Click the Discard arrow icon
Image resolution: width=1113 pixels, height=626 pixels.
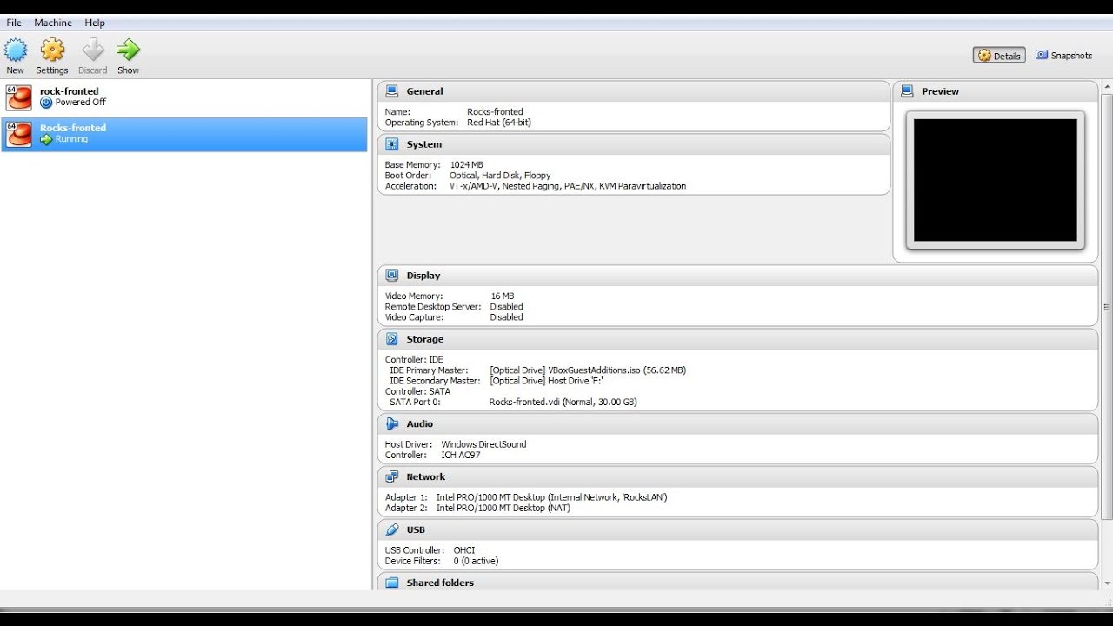(93, 50)
